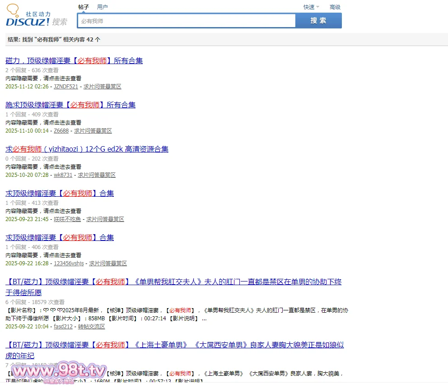Open result title posted 2025-09-23 21:45
The height and width of the screenshot is (388, 448).
point(60,194)
